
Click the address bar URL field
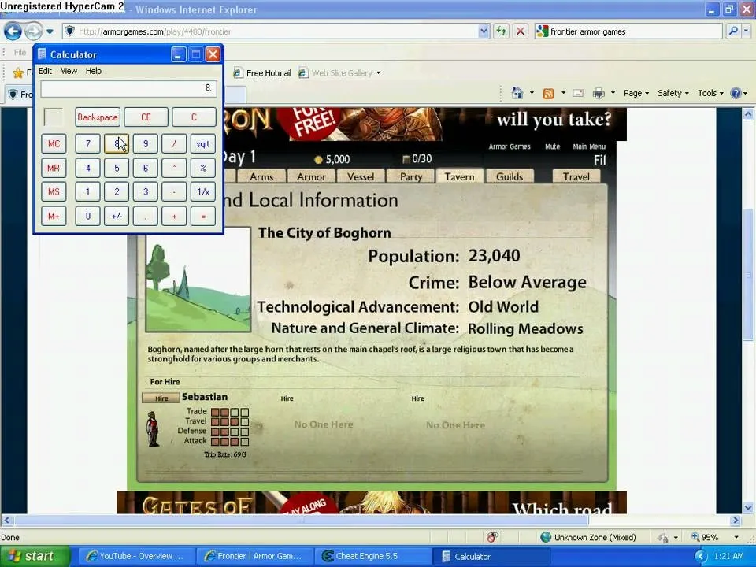pos(272,31)
